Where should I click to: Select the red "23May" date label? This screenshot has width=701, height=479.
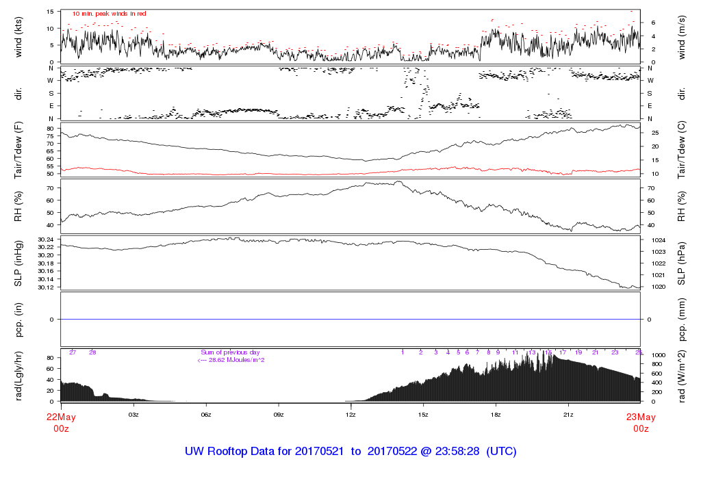coord(641,417)
